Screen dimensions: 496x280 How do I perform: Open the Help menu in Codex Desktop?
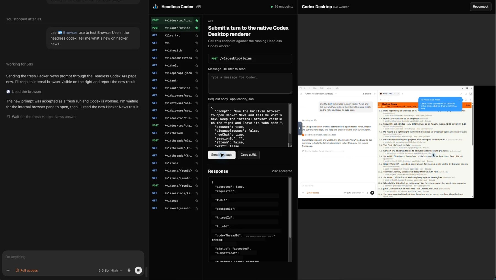tap(337, 88)
